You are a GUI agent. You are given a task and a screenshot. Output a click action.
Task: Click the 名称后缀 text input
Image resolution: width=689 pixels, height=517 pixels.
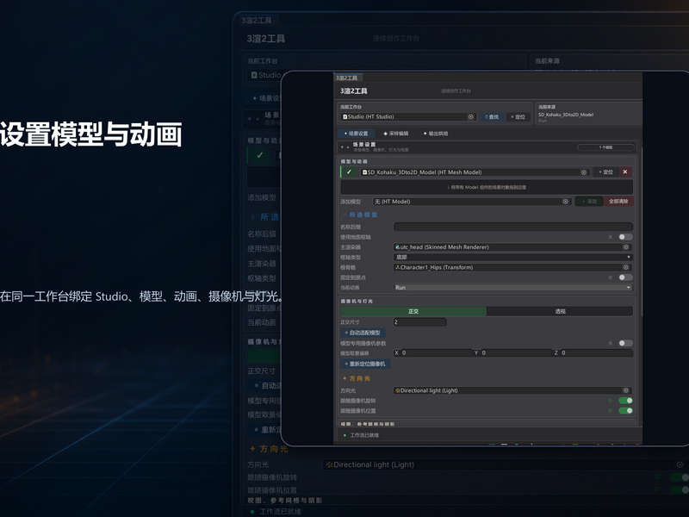tap(512, 227)
